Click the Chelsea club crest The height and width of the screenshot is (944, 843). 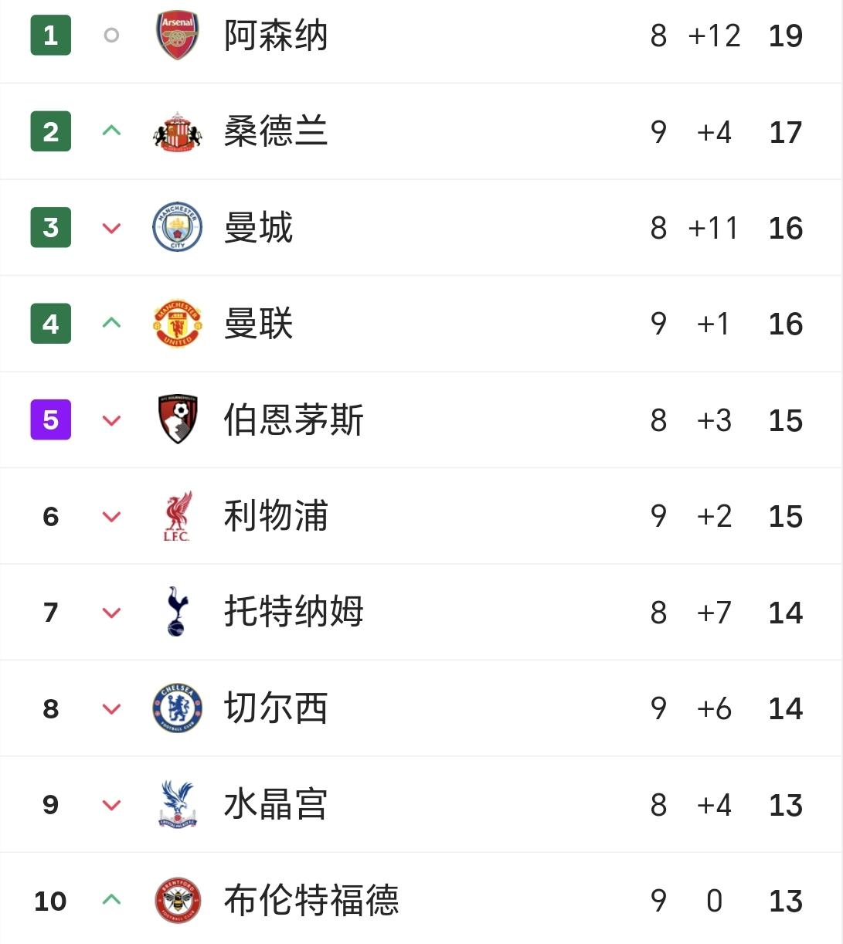(178, 708)
